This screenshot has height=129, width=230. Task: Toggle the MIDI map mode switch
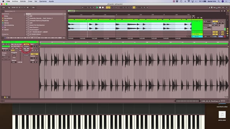pos(219,8)
